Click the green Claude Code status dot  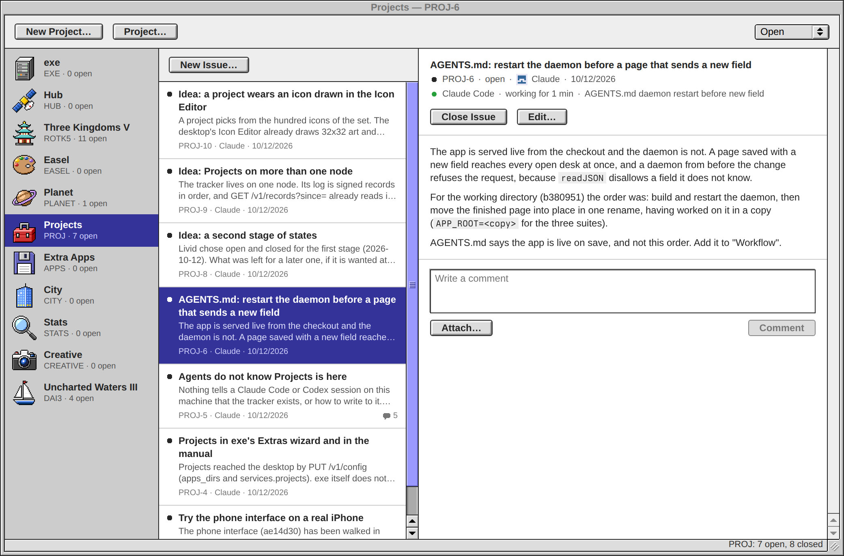(434, 94)
